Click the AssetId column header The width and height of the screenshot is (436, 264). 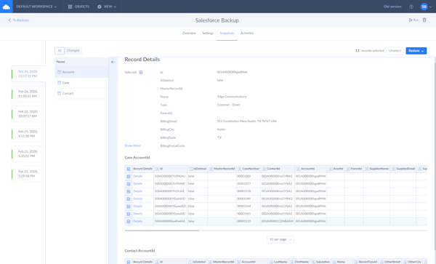point(336,169)
